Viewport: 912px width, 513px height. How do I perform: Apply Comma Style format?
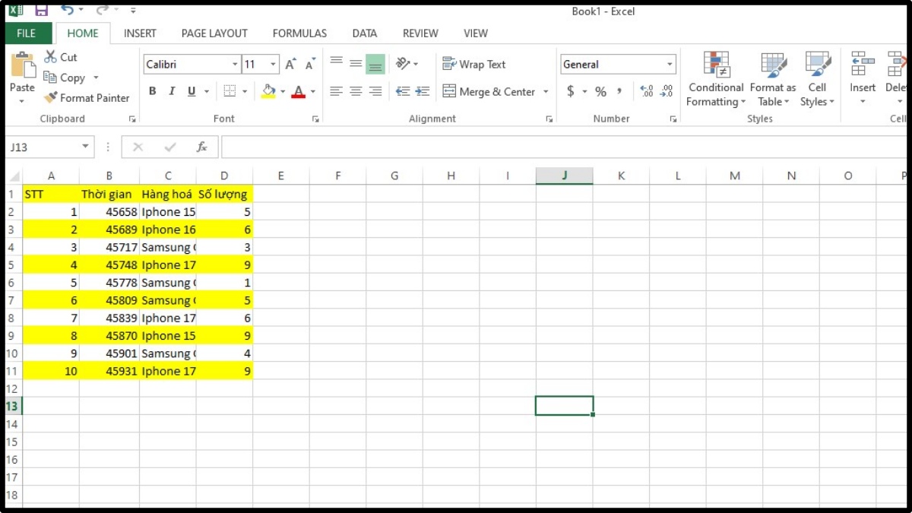(620, 92)
